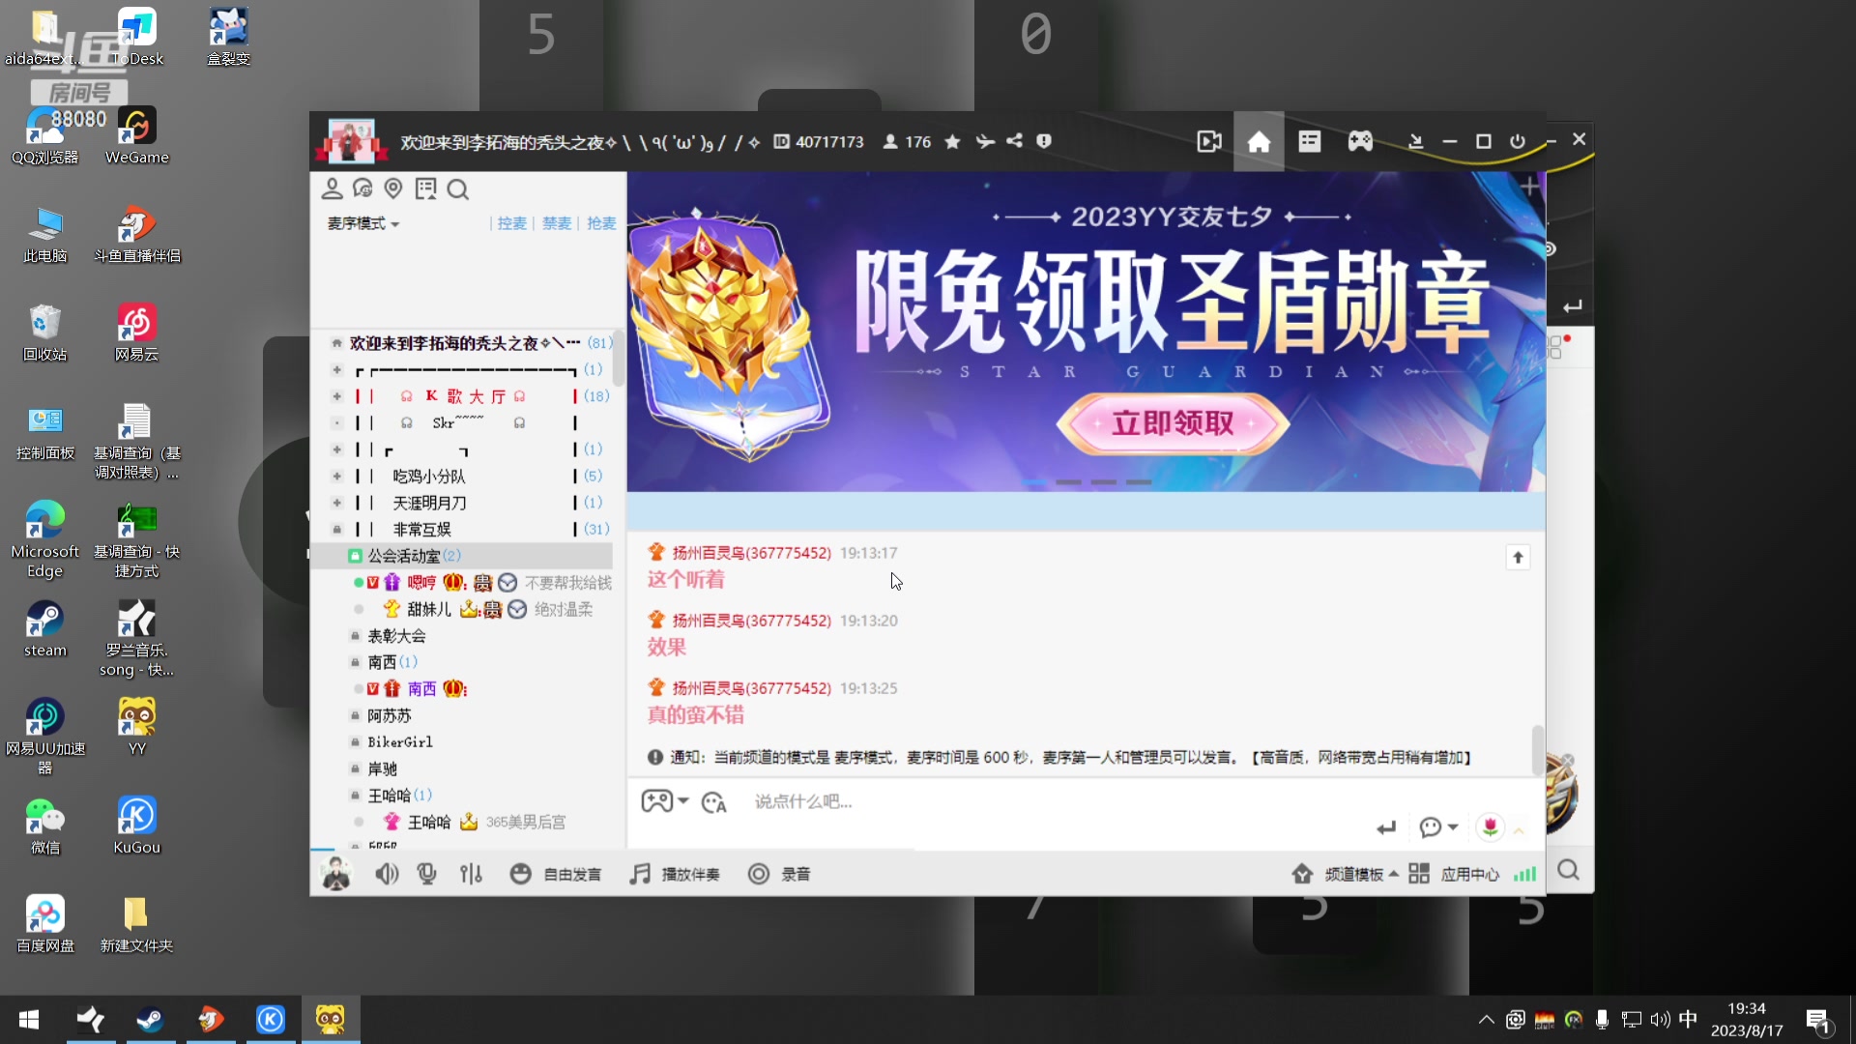
Task: Open the game center gamepad icon
Action: (1359, 141)
